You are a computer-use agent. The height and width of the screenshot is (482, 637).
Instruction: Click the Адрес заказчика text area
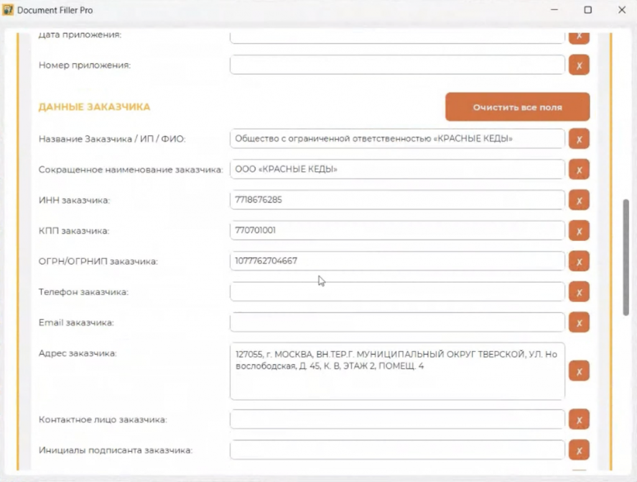(397, 371)
